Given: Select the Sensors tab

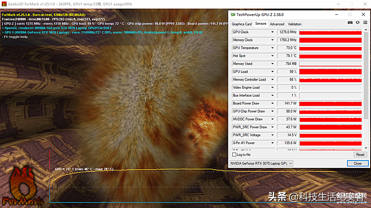Looking at the screenshot, I should point(261,23).
